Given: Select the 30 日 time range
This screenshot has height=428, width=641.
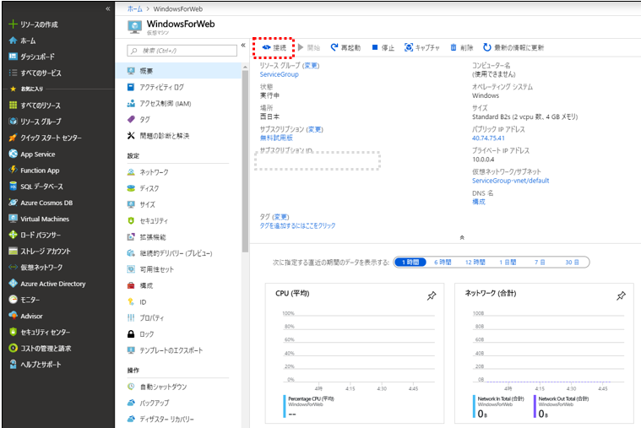Looking at the screenshot, I should coord(572,262).
